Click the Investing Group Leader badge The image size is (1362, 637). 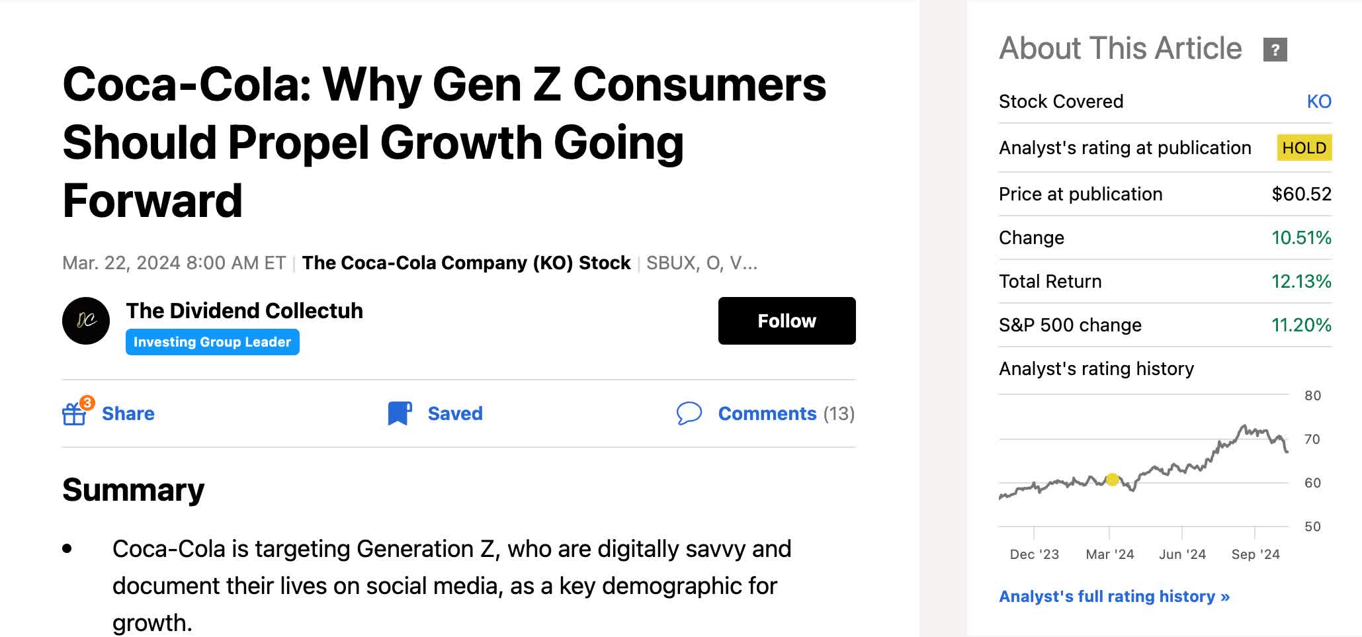(212, 342)
